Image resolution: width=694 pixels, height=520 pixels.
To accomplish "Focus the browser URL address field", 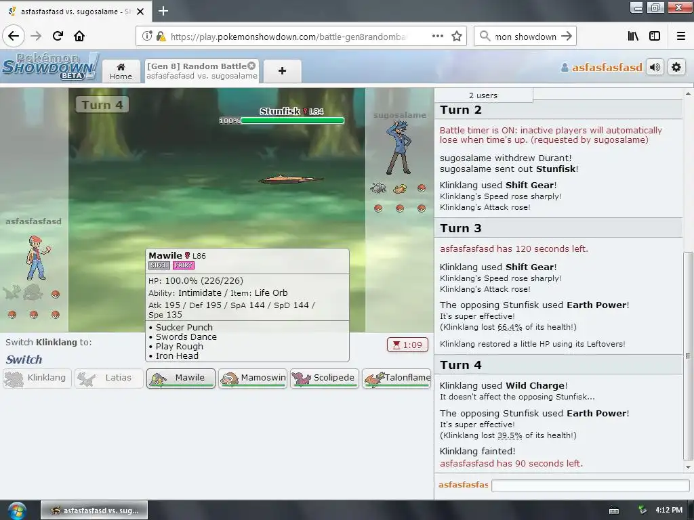I will tap(287, 37).
